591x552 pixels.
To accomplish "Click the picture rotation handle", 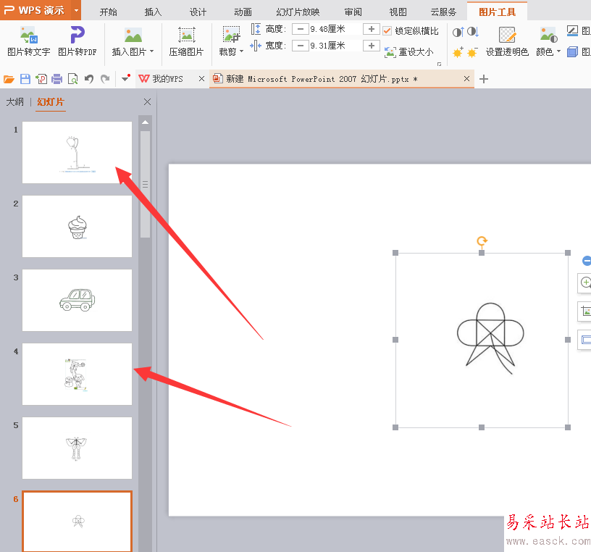I will (482, 241).
